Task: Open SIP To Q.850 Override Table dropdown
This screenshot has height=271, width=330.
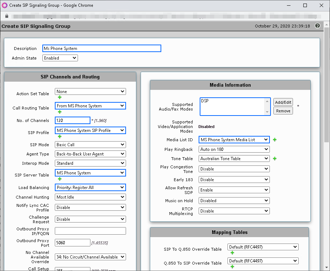Action: pyautogui.click(x=263, y=247)
